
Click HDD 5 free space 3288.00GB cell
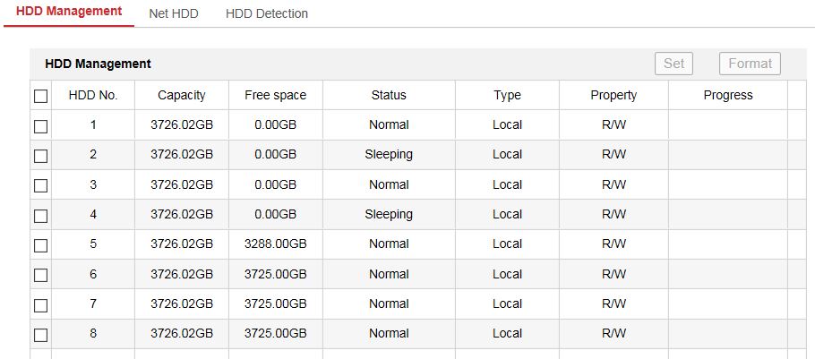pos(275,244)
